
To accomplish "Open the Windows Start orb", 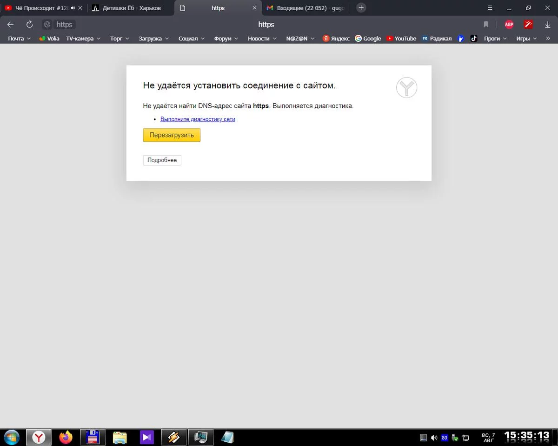I will [12, 437].
